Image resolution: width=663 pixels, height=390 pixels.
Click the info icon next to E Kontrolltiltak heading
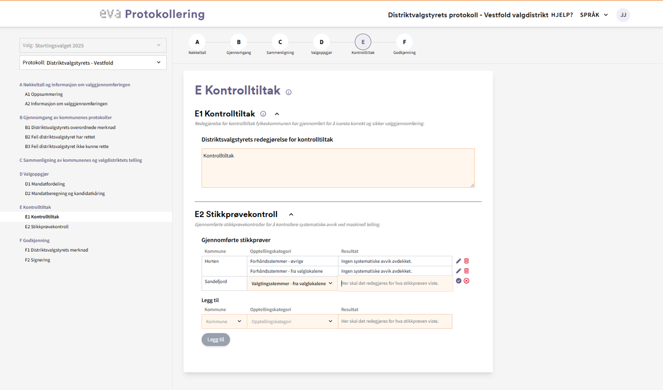(289, 92)
